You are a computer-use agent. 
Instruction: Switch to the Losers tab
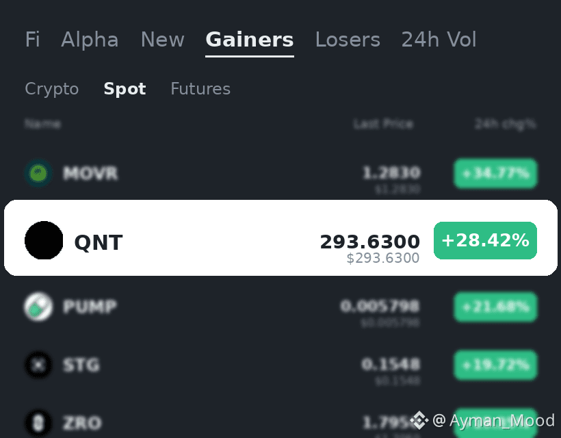point(348,40)
